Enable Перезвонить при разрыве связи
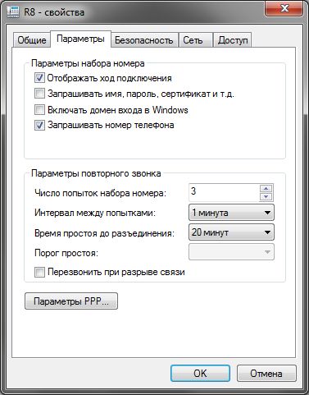The width and height of the screenshot is (309, 395). click(39, 272)
